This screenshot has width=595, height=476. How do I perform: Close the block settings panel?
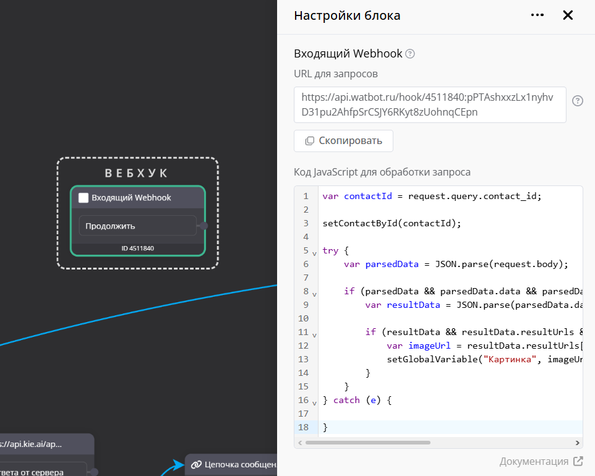point(568,15)
